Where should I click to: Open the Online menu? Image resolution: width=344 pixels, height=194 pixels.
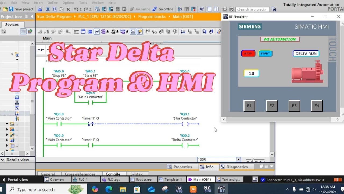(52, 2)
